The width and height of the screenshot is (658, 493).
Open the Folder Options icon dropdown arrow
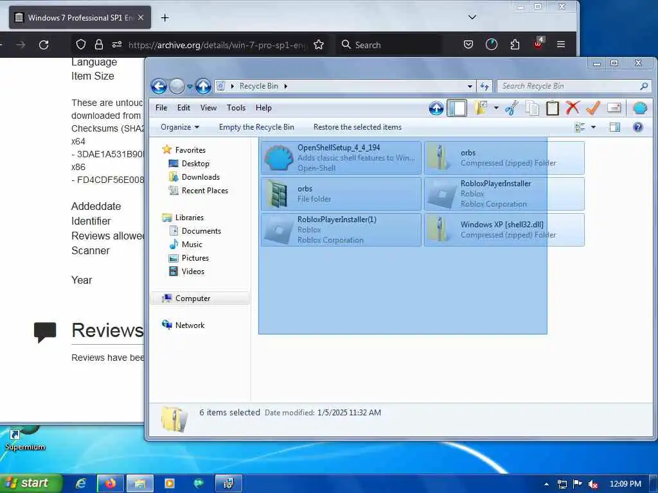coord(496,108)
